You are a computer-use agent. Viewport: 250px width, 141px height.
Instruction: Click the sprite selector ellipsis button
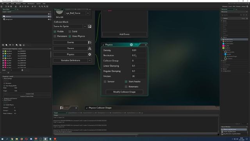88,13
